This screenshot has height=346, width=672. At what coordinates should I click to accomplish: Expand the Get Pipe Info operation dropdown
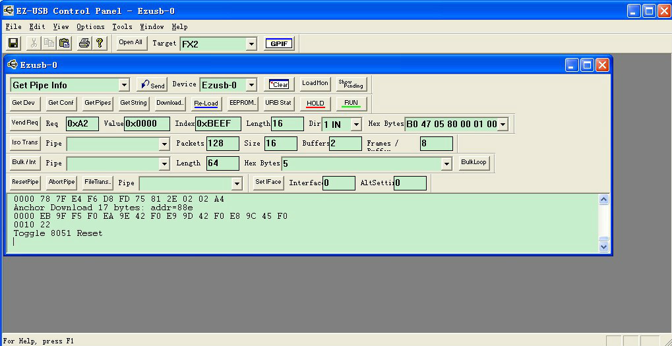tap(124, 85)
